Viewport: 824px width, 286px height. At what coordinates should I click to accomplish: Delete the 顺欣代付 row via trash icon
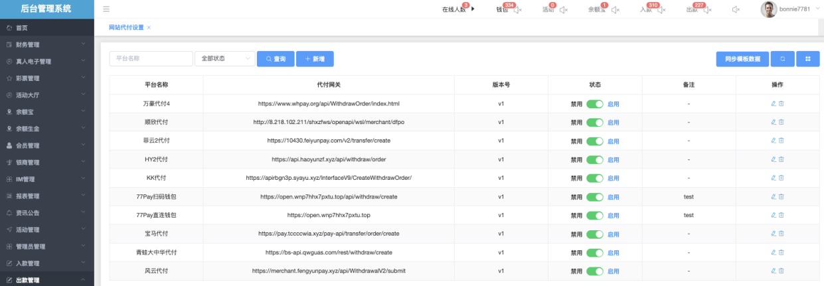782,123
